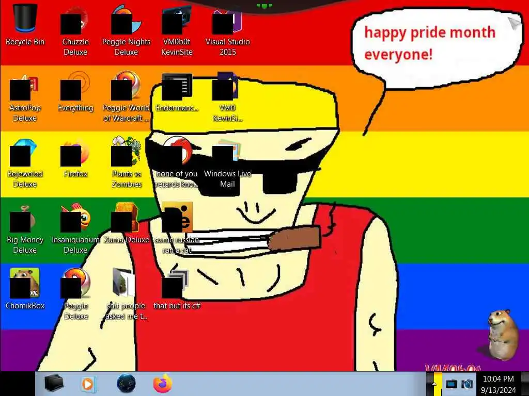Click the dark globe icon on the taskbar

click(126, 384)
